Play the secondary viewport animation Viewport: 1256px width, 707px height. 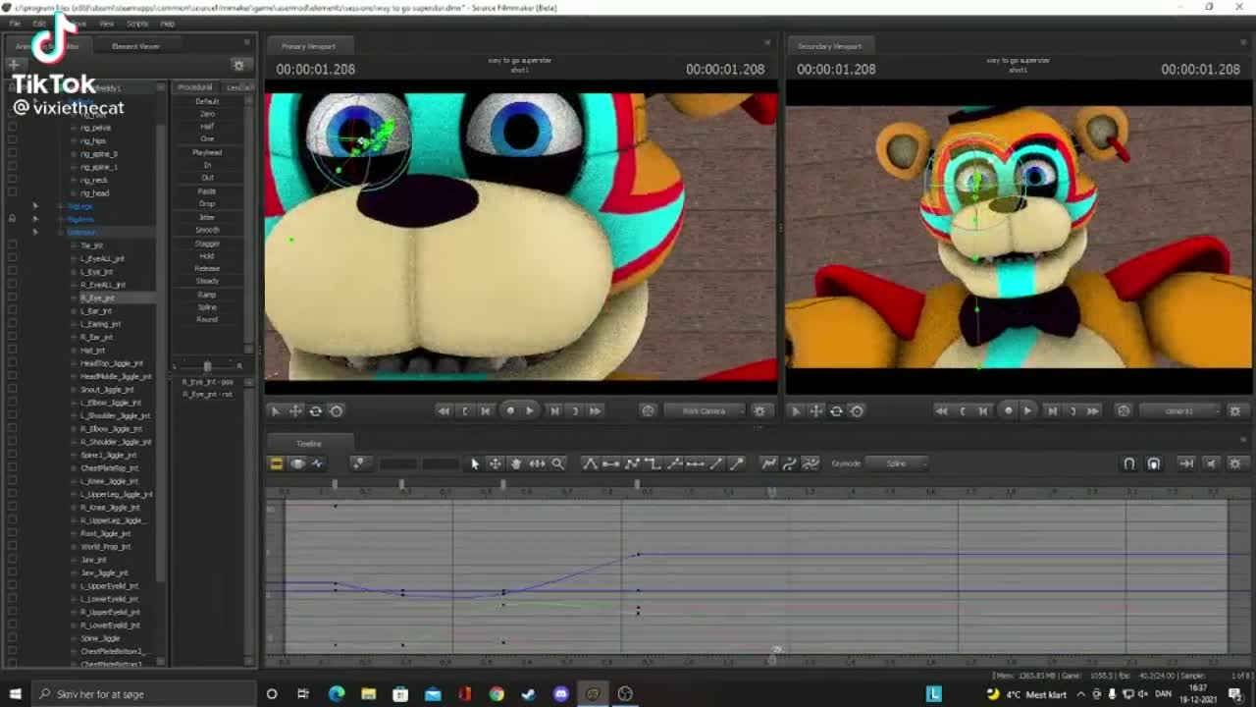tap(1027, 411)
